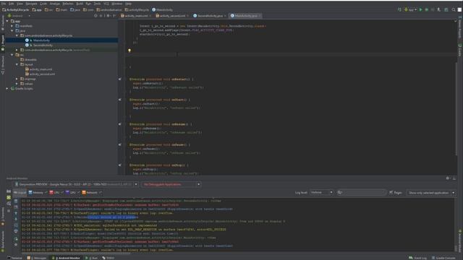Collapse the res folder node
Image resolution: width=463 pixels, height=260 pixels.
[12, 55]
